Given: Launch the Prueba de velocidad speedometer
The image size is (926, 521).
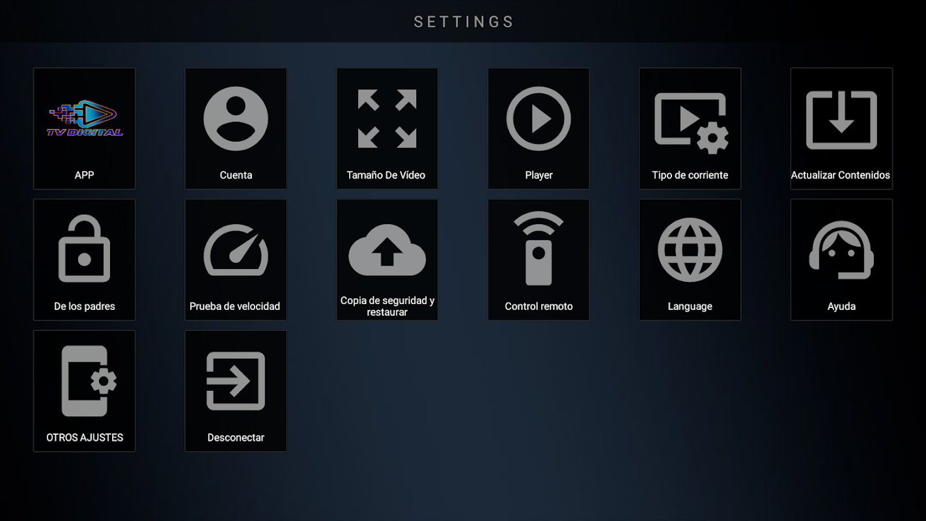Looking at the screenshot, I should (236, 250).
